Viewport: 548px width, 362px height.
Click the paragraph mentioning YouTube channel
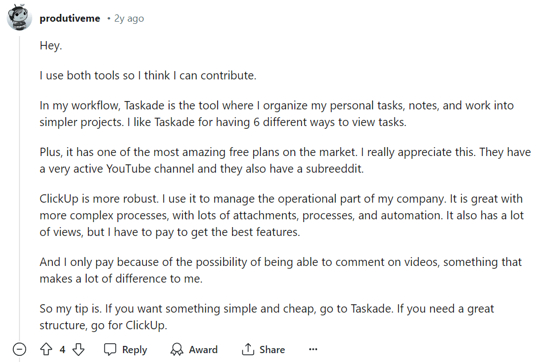pyautogui.click(x=285, y=160)
